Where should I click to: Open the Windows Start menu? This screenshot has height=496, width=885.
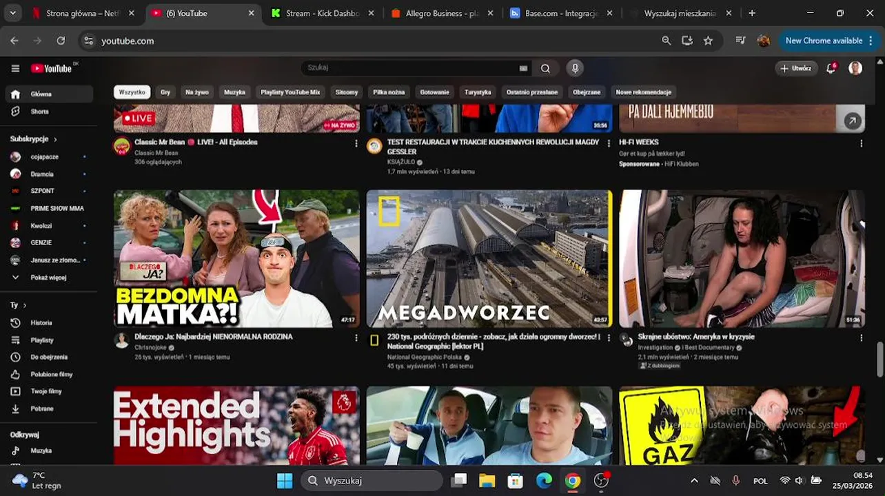284,481
